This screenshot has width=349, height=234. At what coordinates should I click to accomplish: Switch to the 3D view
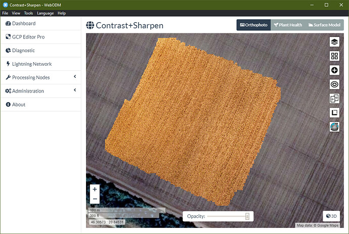[x=331, y=216]
